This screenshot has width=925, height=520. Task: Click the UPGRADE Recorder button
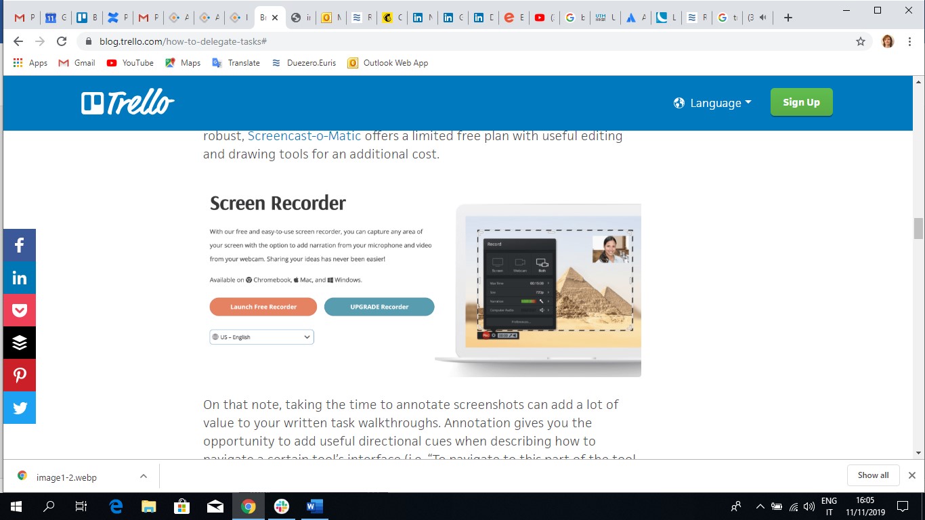click(379, 307)
